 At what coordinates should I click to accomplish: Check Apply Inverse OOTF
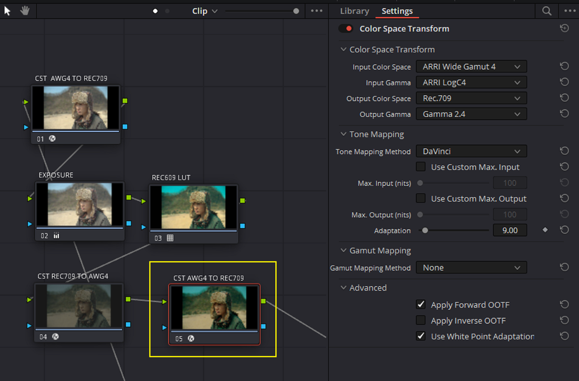click(x=421, y=321)
